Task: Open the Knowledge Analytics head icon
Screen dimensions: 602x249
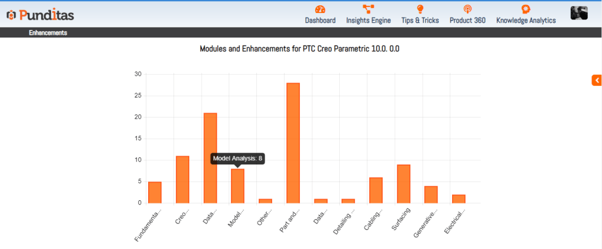Action: (526, 9)
